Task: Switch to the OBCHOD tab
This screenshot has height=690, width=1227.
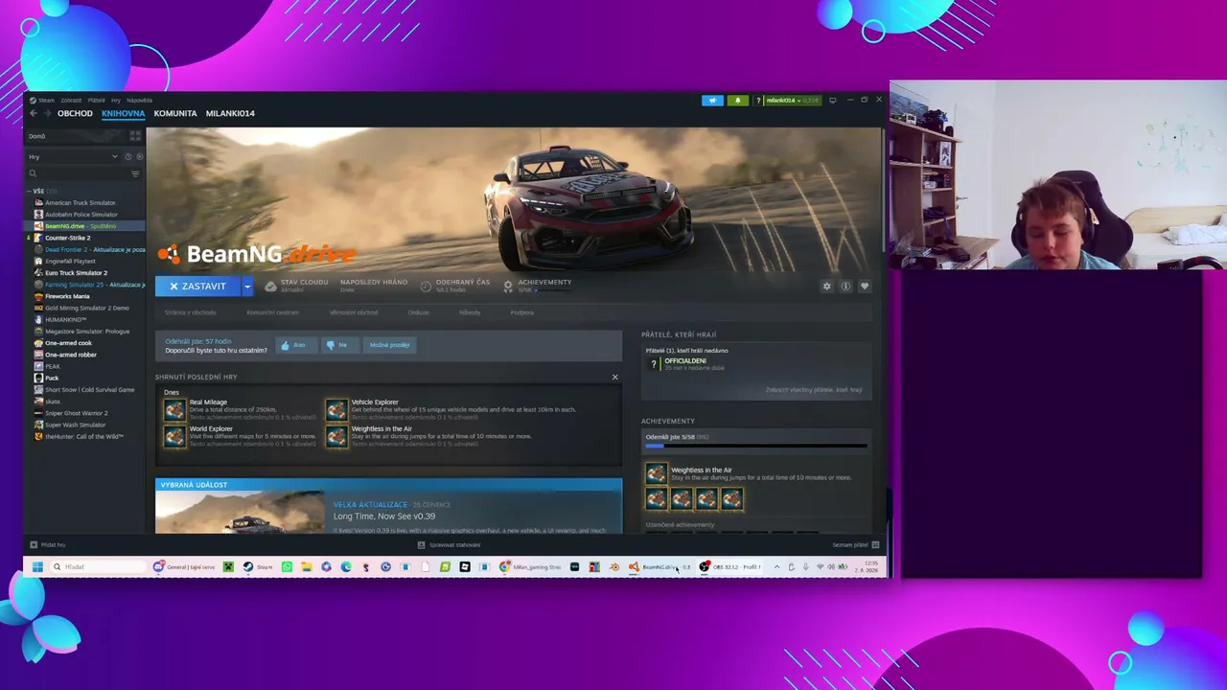Action: 75,113
